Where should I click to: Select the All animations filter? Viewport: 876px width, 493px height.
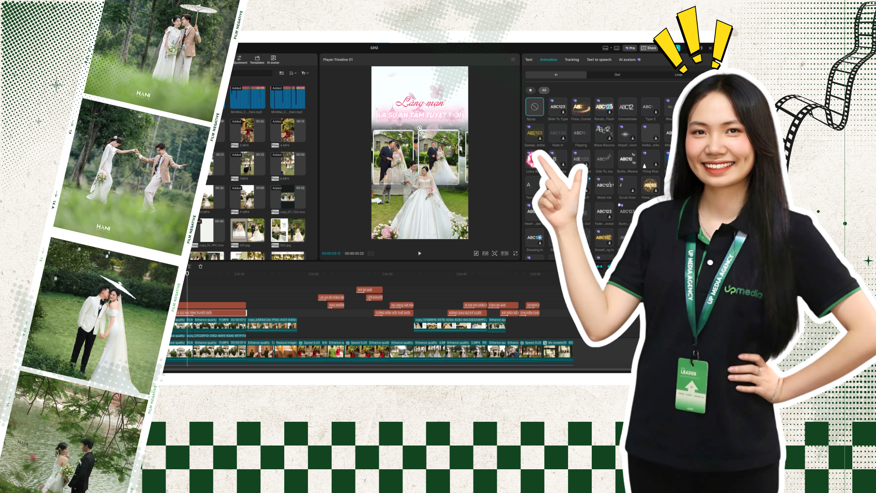544,90
